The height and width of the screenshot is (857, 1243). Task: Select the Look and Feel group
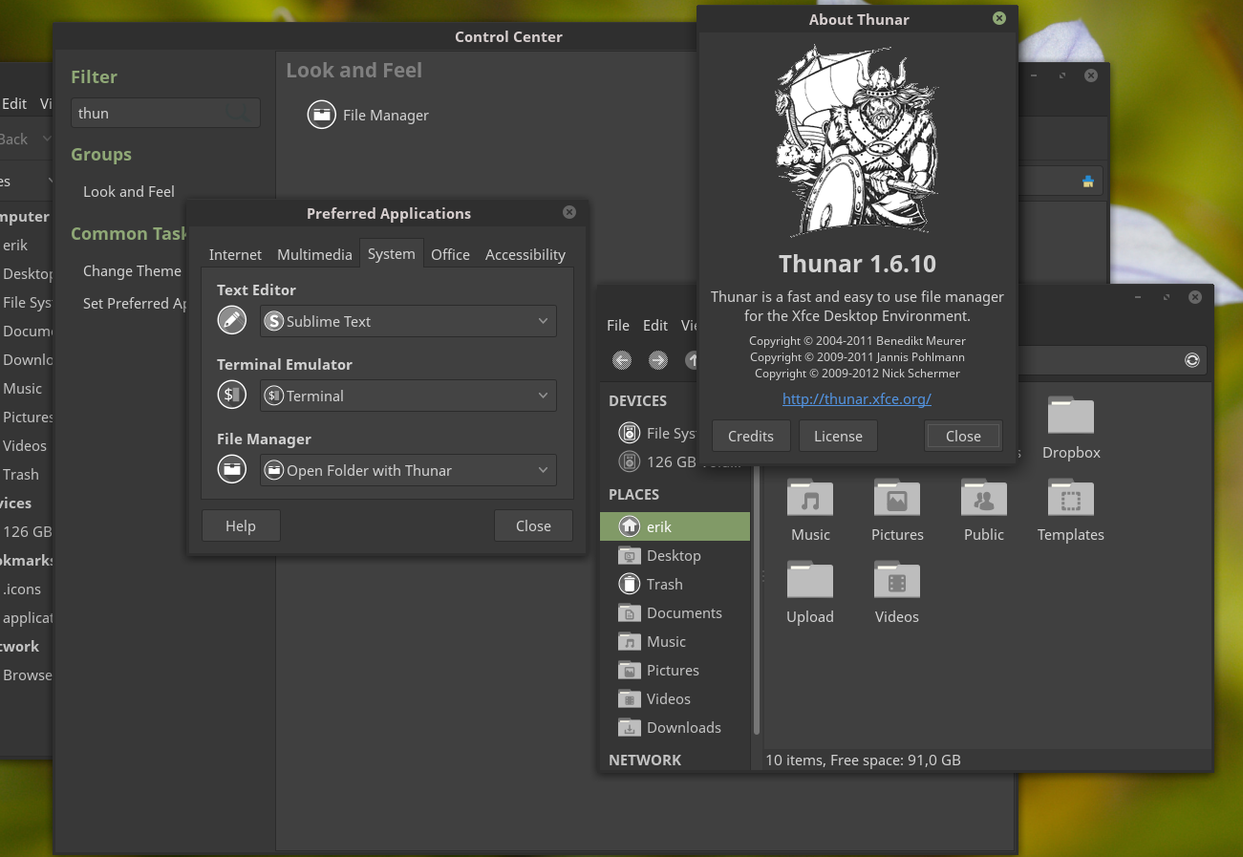pyautogui.click(x=129, y=191)
